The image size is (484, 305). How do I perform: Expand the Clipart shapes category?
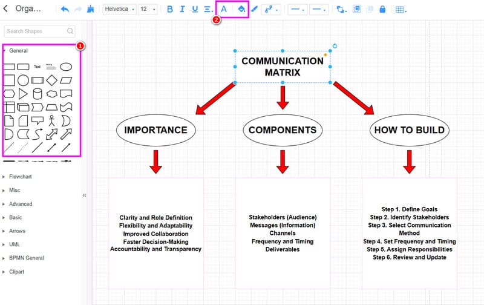coord(17,272)
